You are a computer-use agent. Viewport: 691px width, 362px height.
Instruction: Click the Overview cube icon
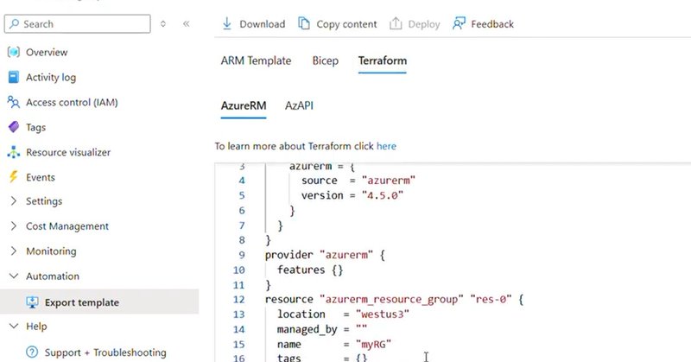14,52
